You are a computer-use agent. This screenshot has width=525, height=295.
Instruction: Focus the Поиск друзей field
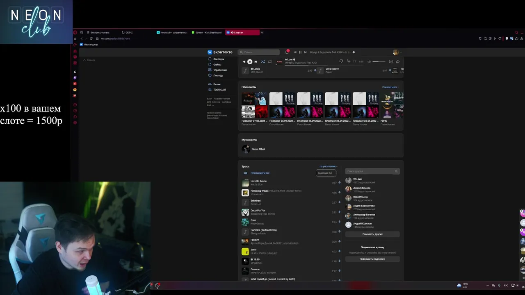[372, 171]
